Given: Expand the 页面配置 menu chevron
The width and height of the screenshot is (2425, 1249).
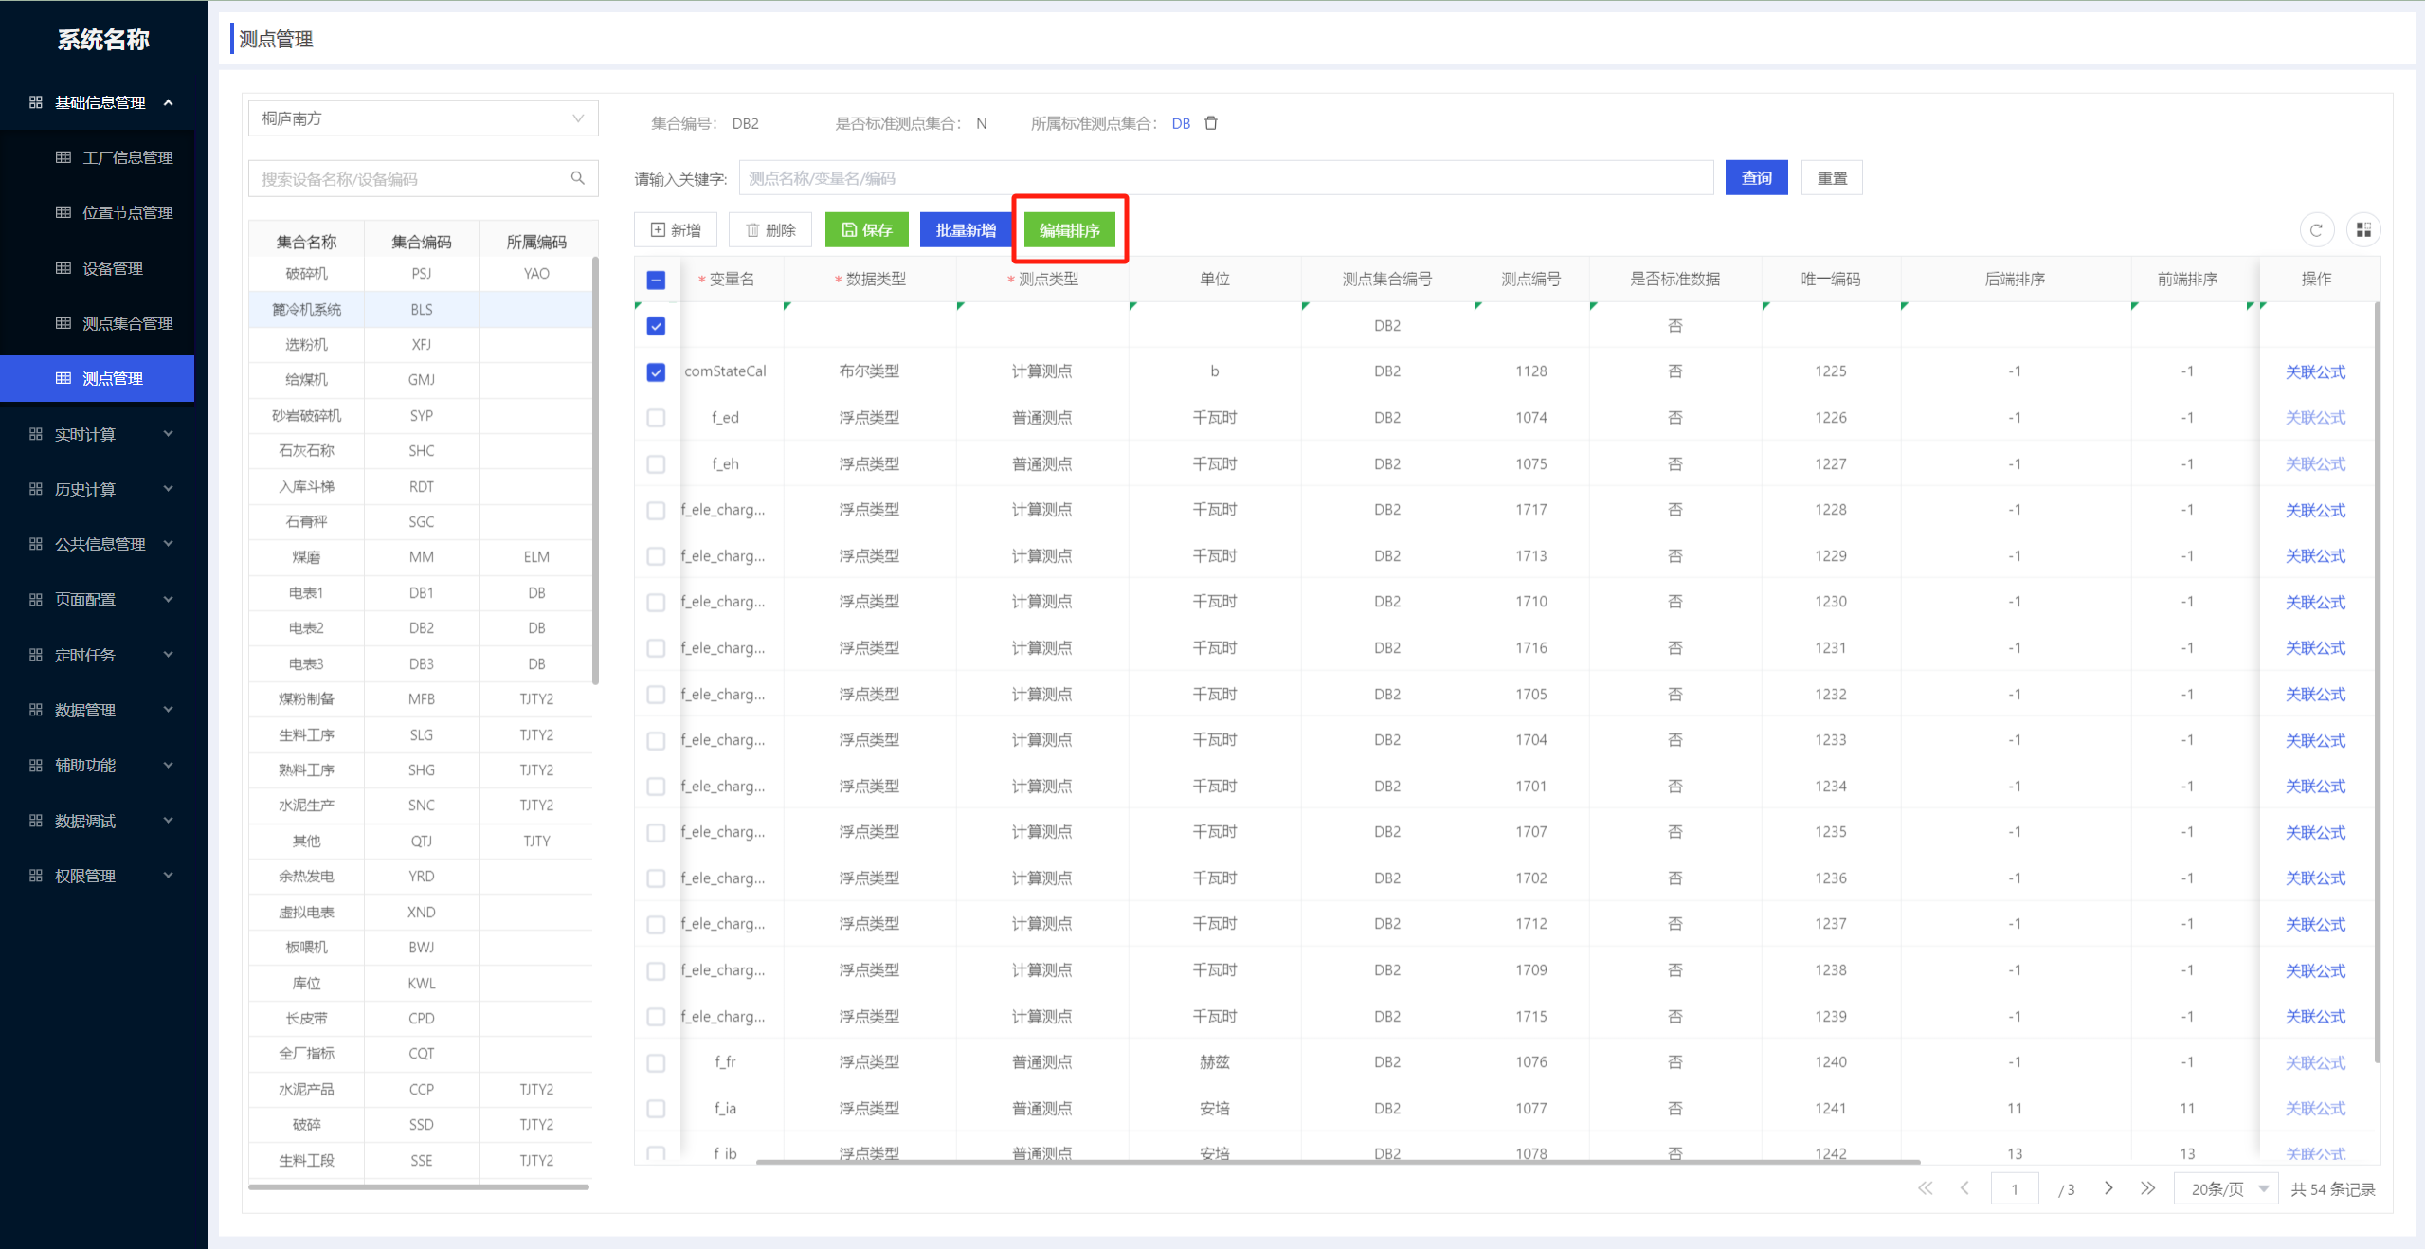Looking at the screenshot, I should point(169,600).
